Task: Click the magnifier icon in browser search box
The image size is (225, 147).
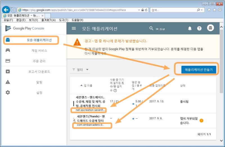Action: point(198,10)
